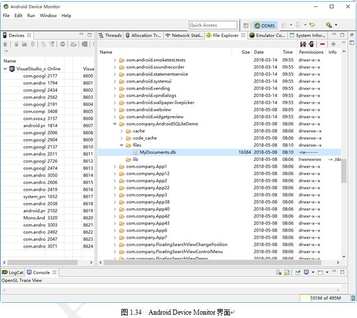Minimize the File Explorer panel

click(x=334, y=34)
